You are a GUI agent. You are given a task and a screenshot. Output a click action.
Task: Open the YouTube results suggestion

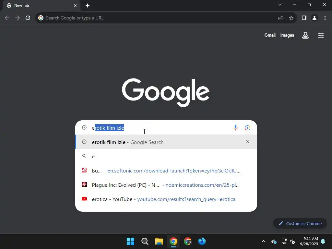pos(166,199)
